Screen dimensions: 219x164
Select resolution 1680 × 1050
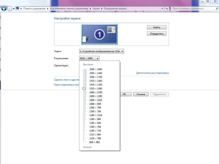[x=96, y=92]
